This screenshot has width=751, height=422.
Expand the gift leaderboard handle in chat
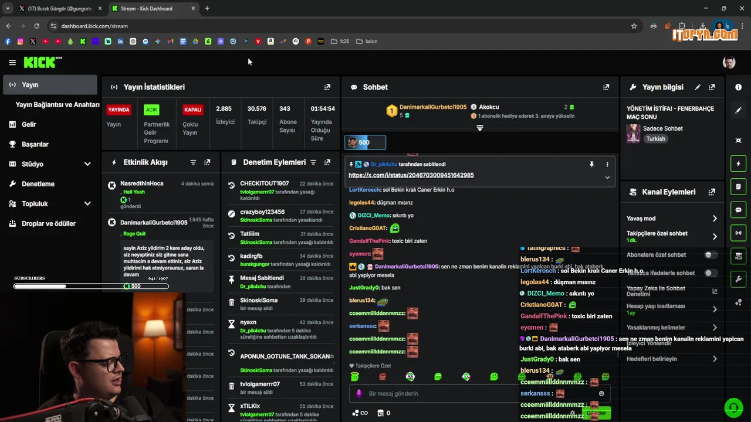(479, 128)
